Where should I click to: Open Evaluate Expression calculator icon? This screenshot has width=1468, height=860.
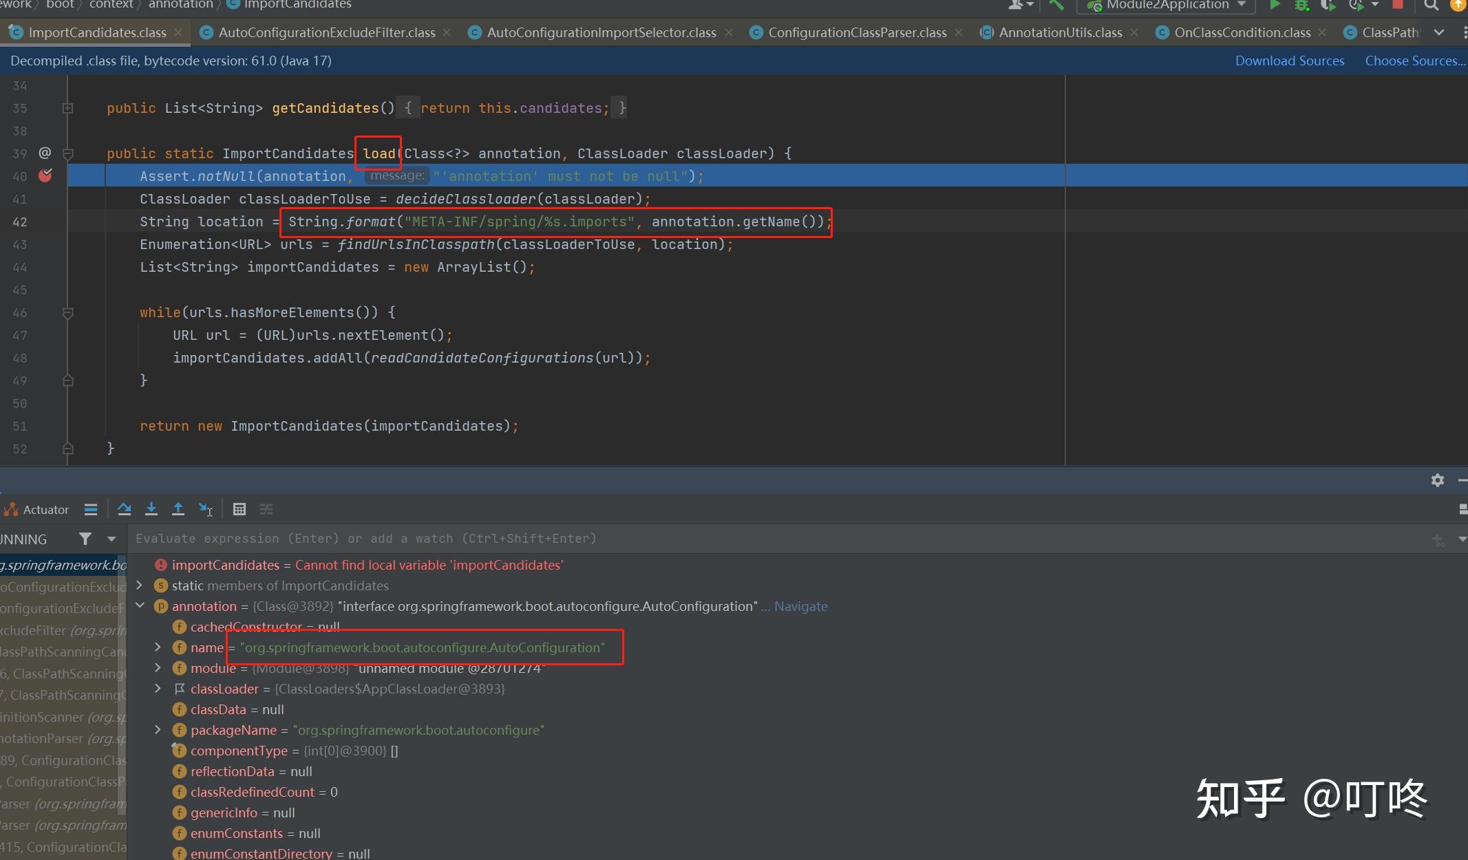tap(240, 509)
